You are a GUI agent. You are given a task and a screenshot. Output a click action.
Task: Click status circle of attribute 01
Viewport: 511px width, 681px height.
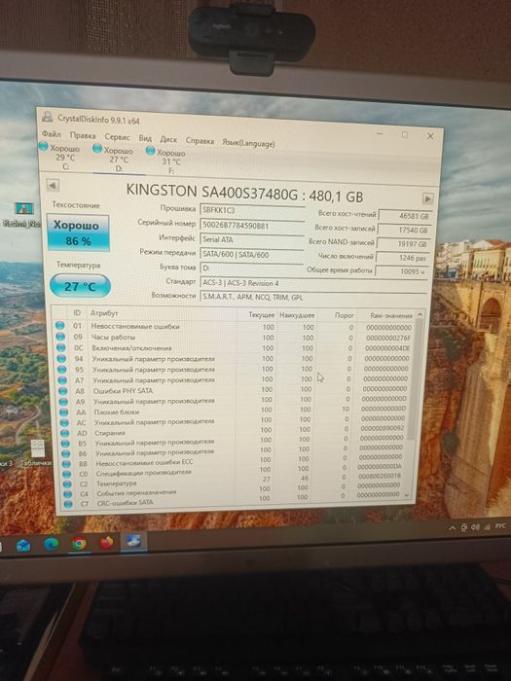[60, 325]
